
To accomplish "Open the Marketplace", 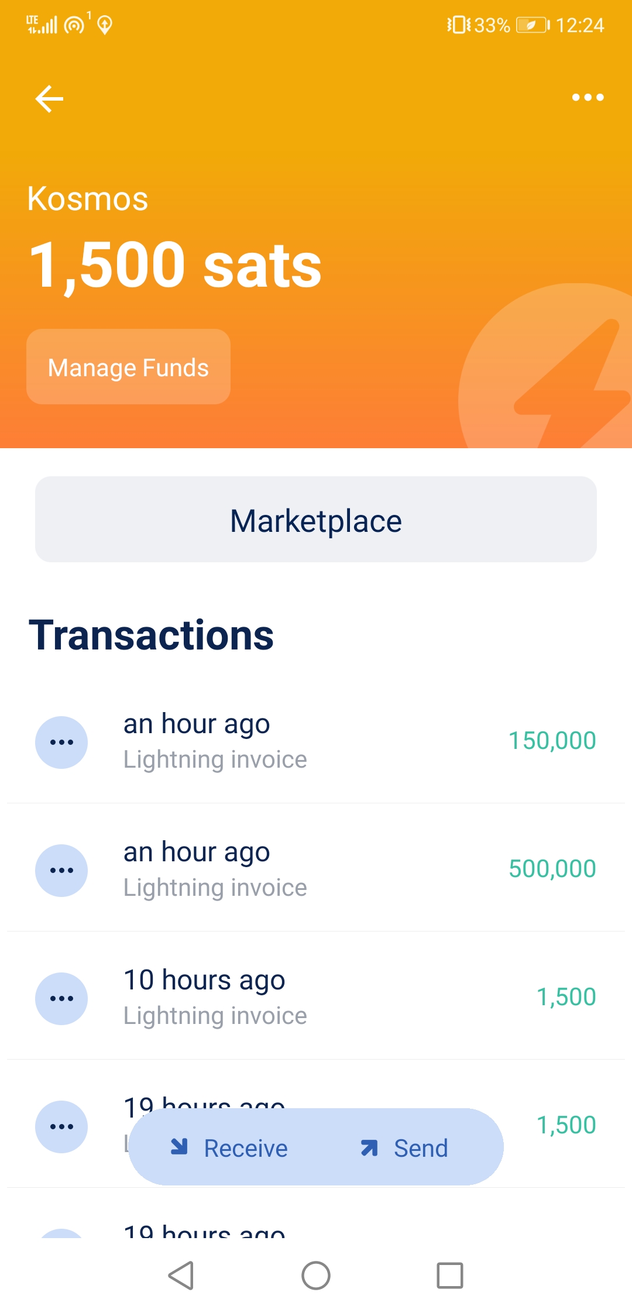I will click(x=316, y=520).
